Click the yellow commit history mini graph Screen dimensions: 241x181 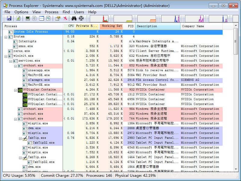[123, 19]
